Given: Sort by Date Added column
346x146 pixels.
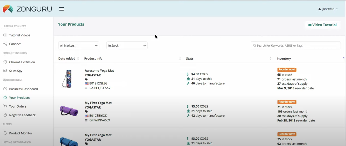Looking at the screenshot, I should (69, 59).
